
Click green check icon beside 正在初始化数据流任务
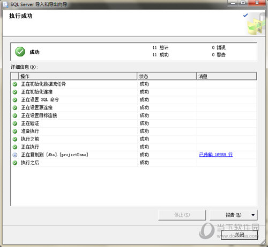[15, 84]
